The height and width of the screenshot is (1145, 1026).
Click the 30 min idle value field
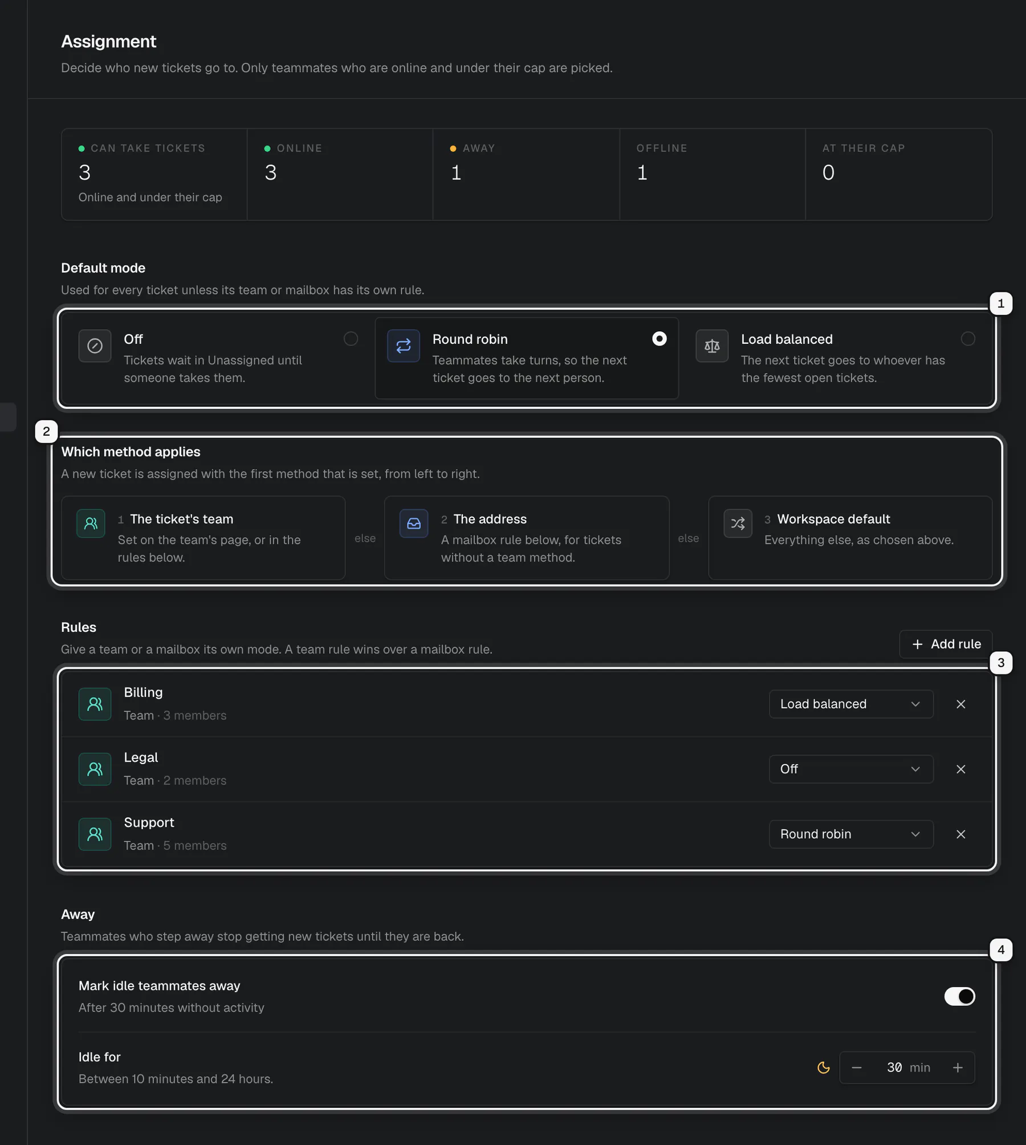(907, 1067)
